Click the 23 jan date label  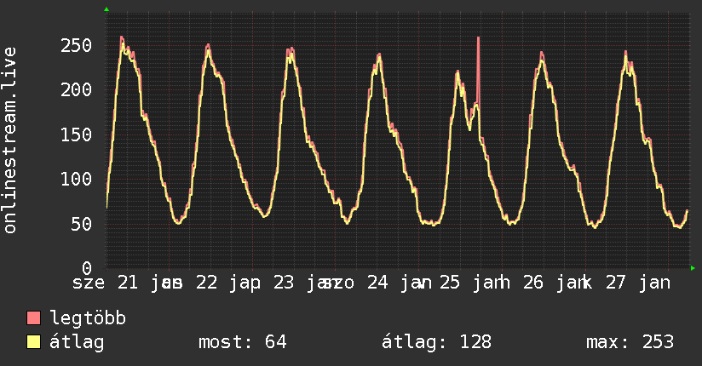[x=306, y=283]
